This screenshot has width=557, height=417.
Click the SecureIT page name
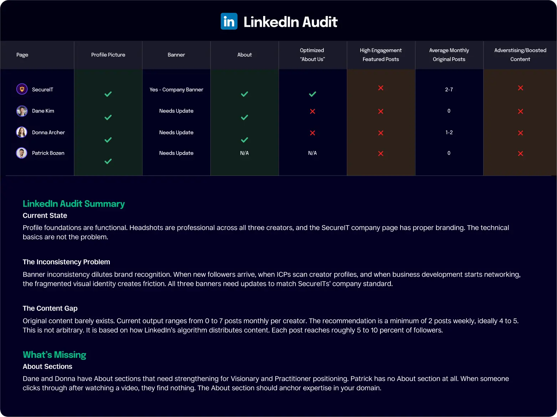coord(42,90)
